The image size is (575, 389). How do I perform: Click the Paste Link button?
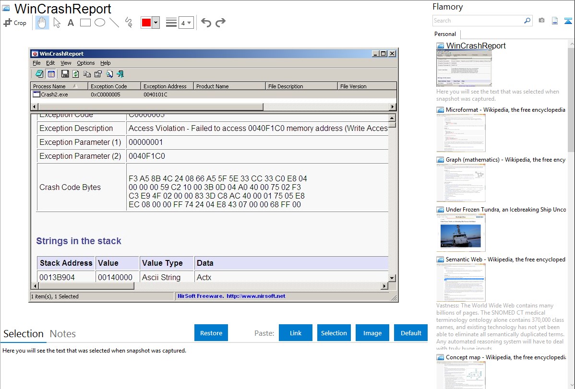coord(296,333)
